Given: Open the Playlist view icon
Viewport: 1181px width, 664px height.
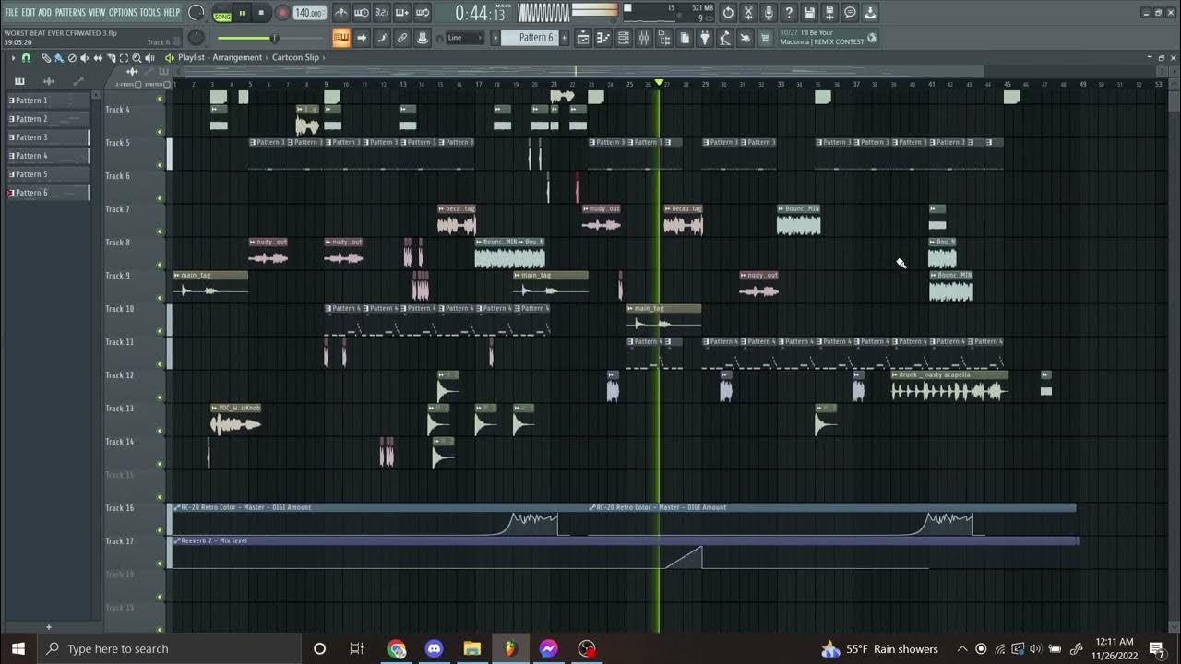Looking at the screenshot, I should pyautogui.click(x=584, y=38).
